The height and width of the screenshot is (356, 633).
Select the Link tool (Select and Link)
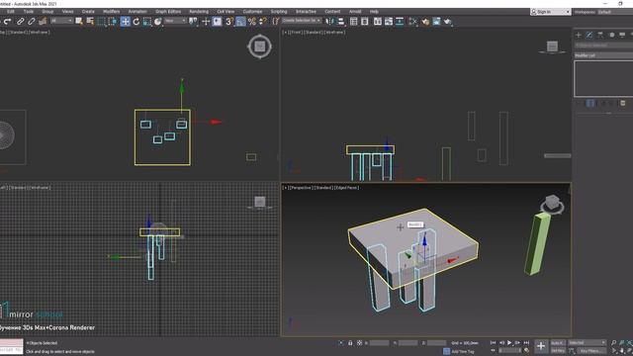click(x=20, y=22)
